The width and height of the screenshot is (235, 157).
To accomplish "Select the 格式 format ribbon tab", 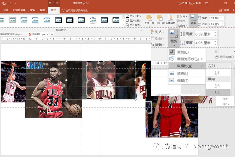I will pyautogui.click(x=53, y=10).
